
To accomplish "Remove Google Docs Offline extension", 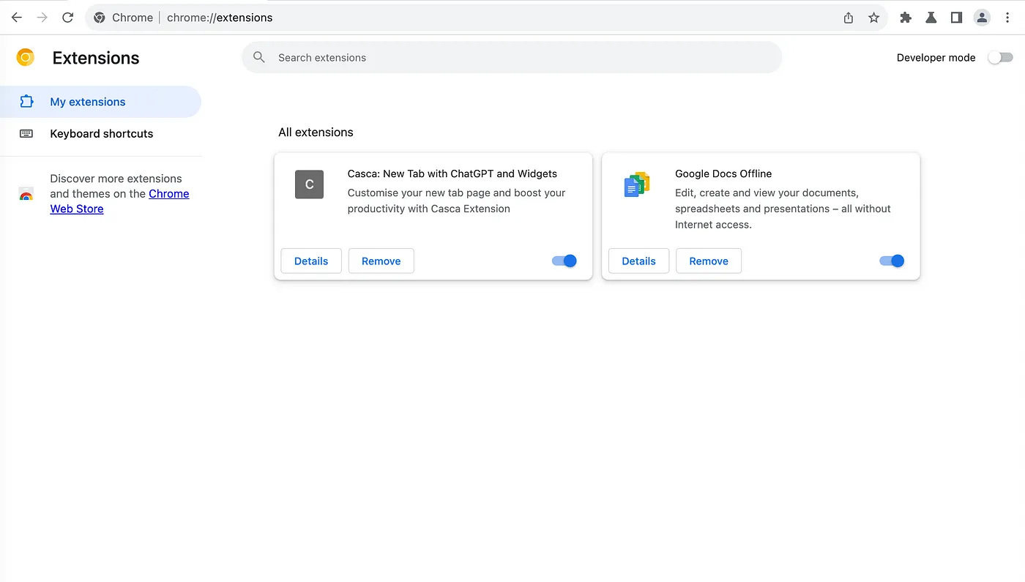I will (709, 261).
